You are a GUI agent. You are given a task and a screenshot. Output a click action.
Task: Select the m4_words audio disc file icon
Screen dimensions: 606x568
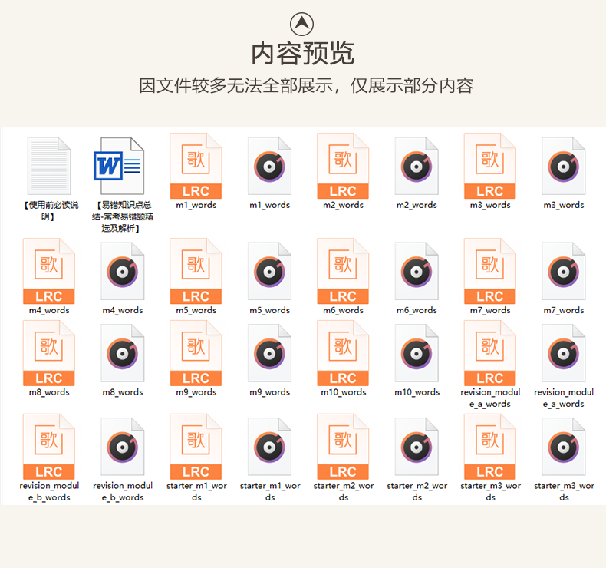click(123, 271)
